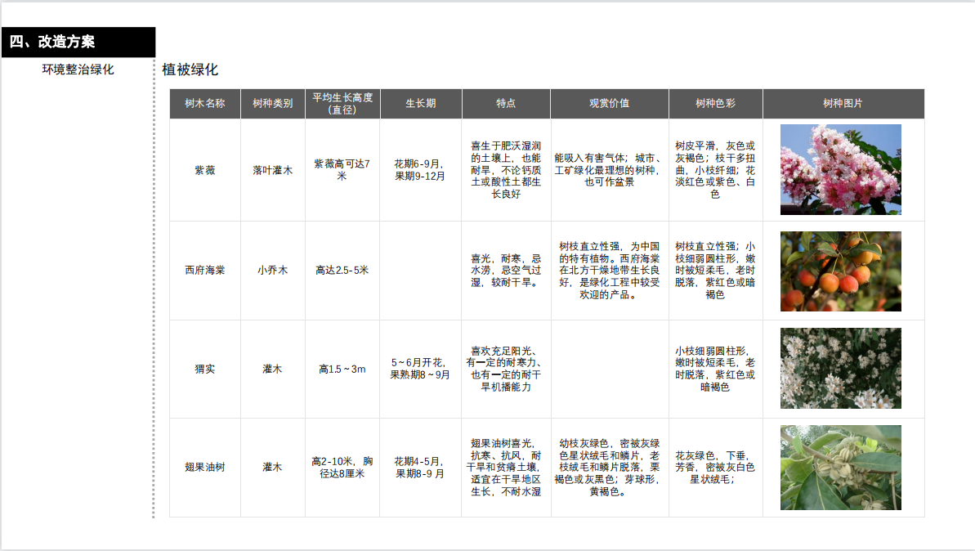Select the 树木名称 column header
Viewport: 975px width, 551px height.
[x=204, y=104]
